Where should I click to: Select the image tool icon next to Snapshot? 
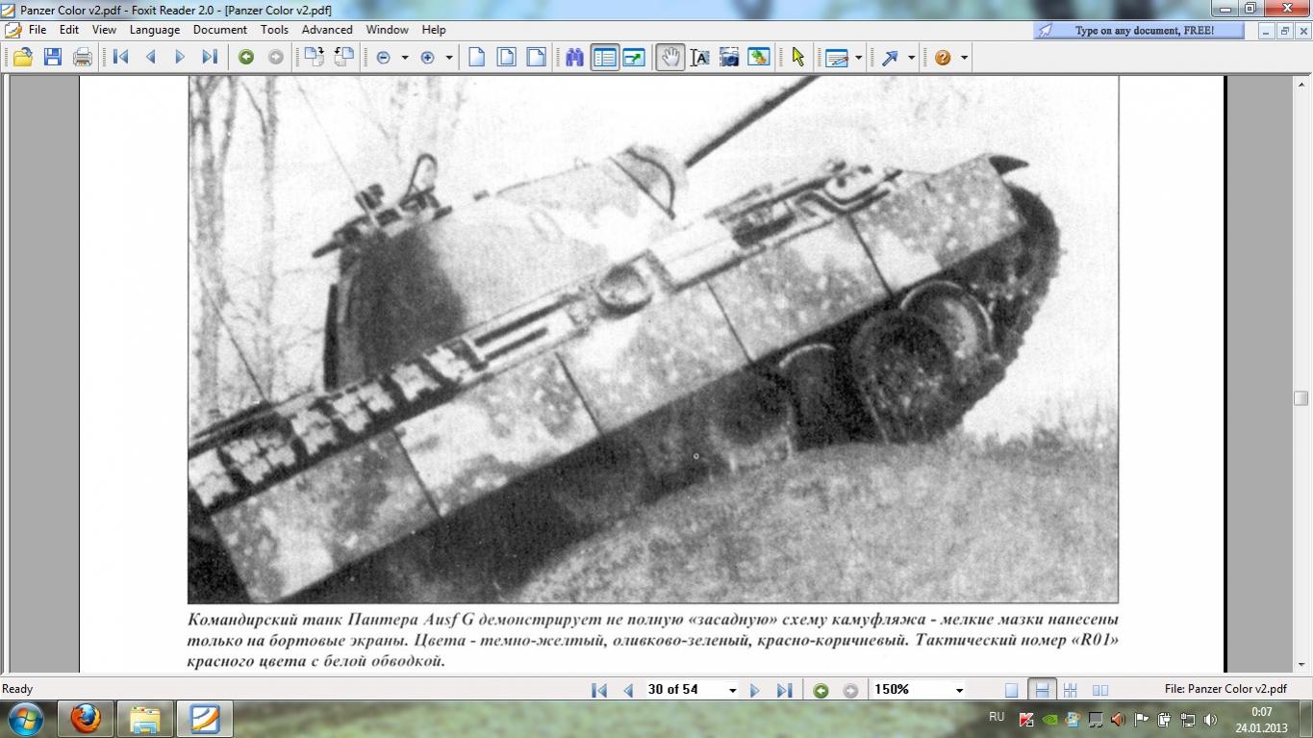pyautogui.click(x=759, y=58)
